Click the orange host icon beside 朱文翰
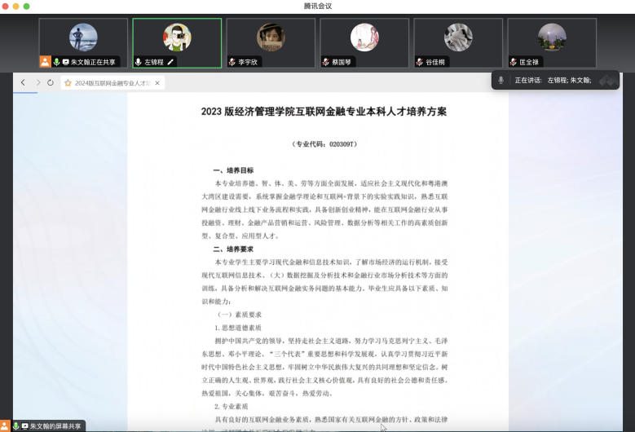Screen dimensions: 635x432 click(x=46, y=62)
